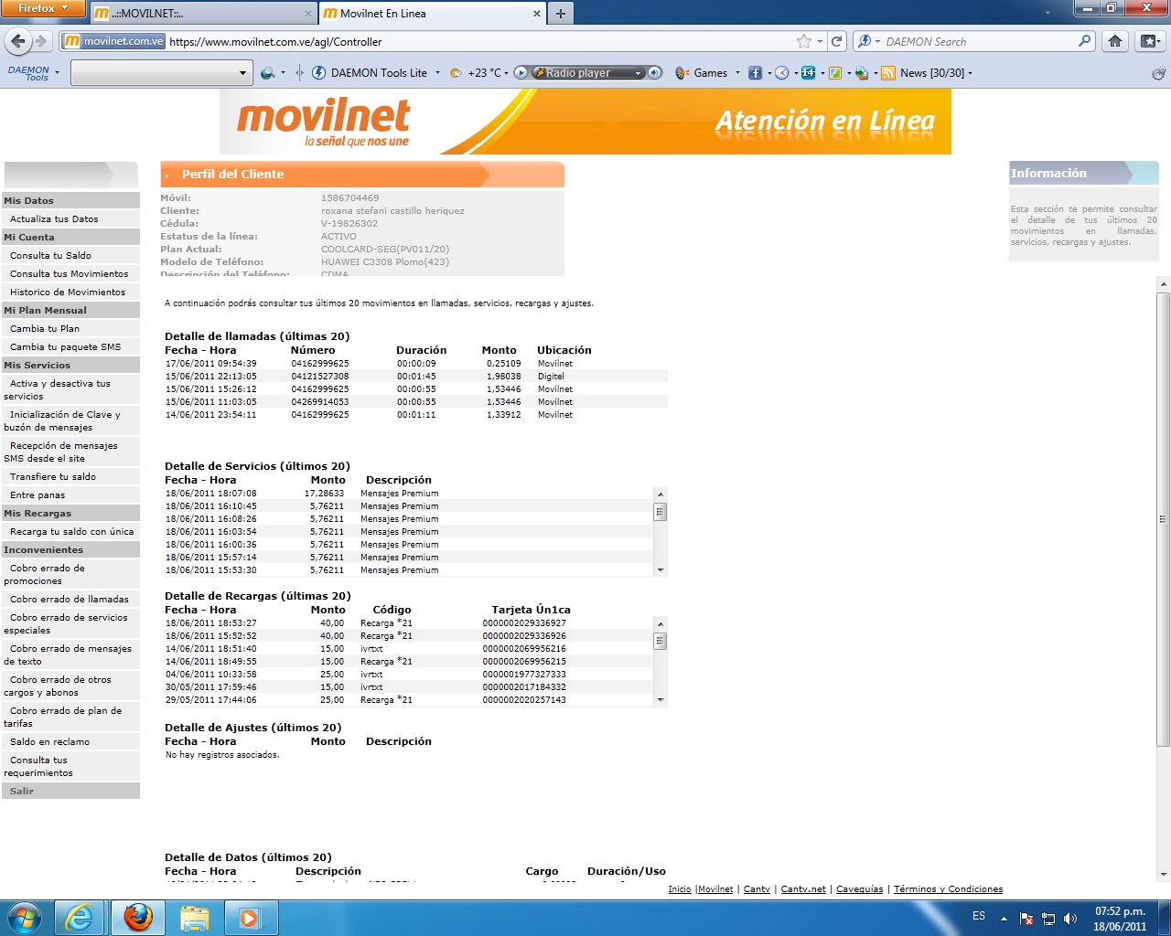Click the DAEMON Tools logo in toolbar
This screenshot has height=936, width=1171.
point(28,73)
